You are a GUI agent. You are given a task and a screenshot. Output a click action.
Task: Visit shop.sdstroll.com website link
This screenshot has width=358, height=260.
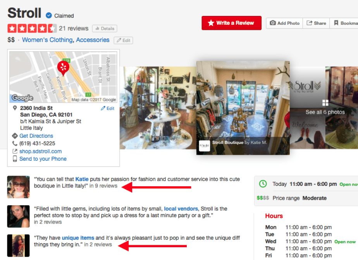pyautogui.click(x=40, y=151)
